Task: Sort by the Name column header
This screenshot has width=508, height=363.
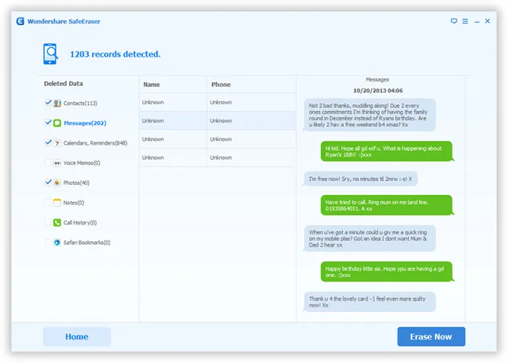Action: (x=151, y=84)
